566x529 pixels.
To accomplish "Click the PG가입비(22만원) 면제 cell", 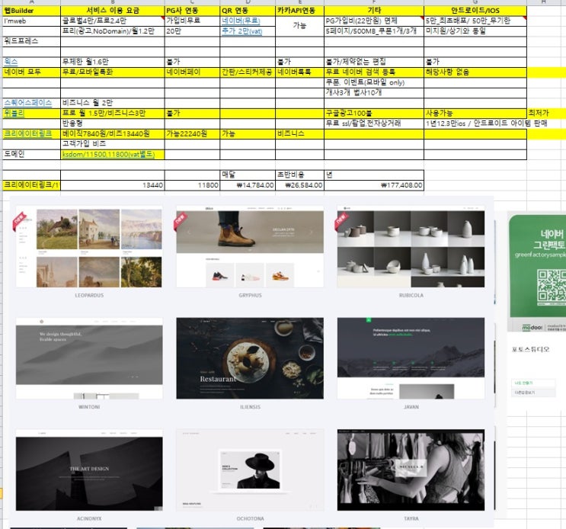I will tap(374, 21).
